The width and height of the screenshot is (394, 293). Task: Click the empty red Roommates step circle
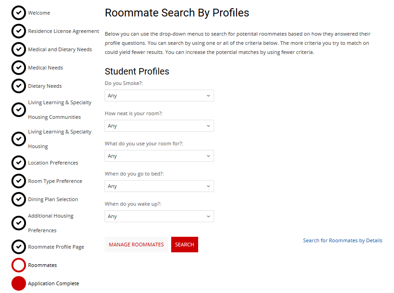pyautogui.click(x=19, y=265)
